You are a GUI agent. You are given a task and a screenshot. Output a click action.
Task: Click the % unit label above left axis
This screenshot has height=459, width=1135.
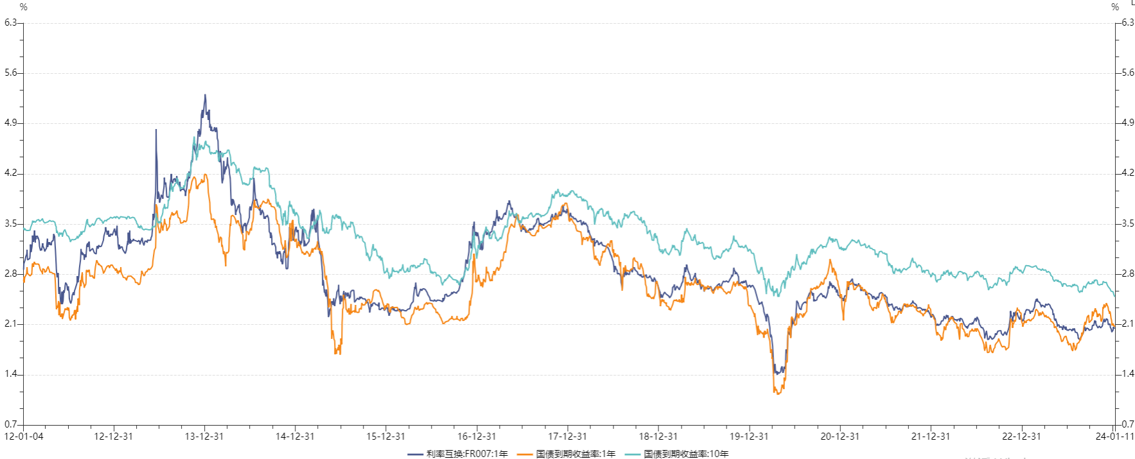tap(24, 7)
